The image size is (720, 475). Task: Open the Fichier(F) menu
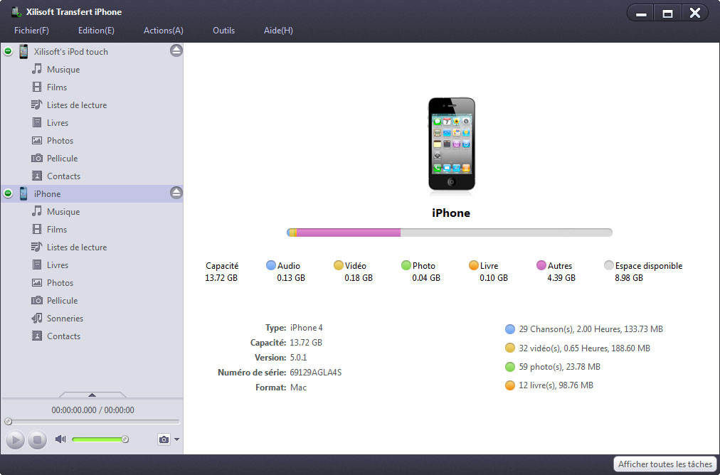click(31, 31)
